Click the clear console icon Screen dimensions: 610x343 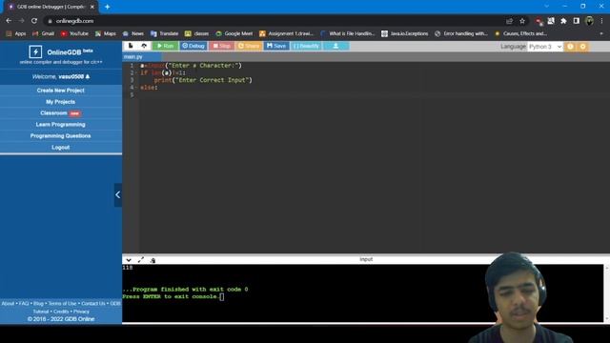click(152, 260)
